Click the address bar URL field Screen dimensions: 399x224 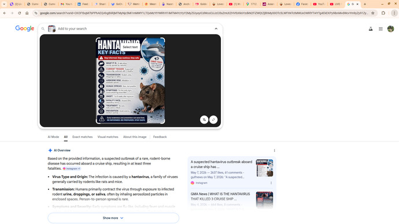204,13
